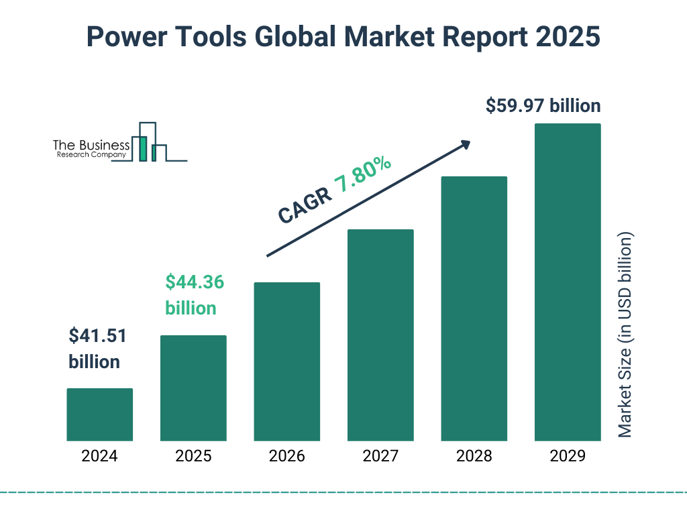The height and width of the screenshot is (515, 687).
Task: Select the CAGR label word
Action: (x=304, y=205)
